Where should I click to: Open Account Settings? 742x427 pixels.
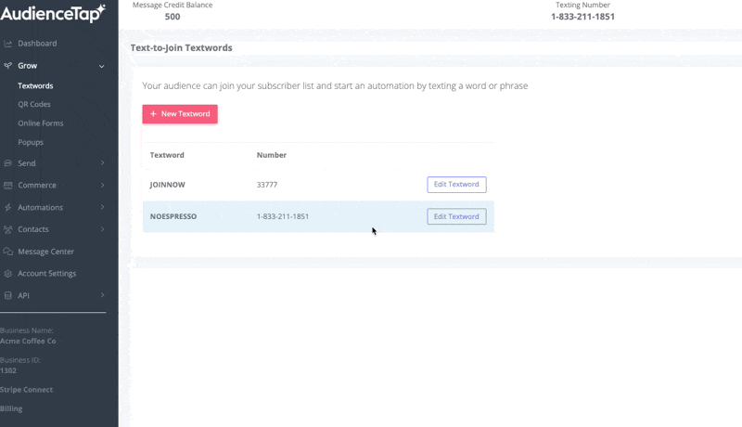(x=47, y=274)
